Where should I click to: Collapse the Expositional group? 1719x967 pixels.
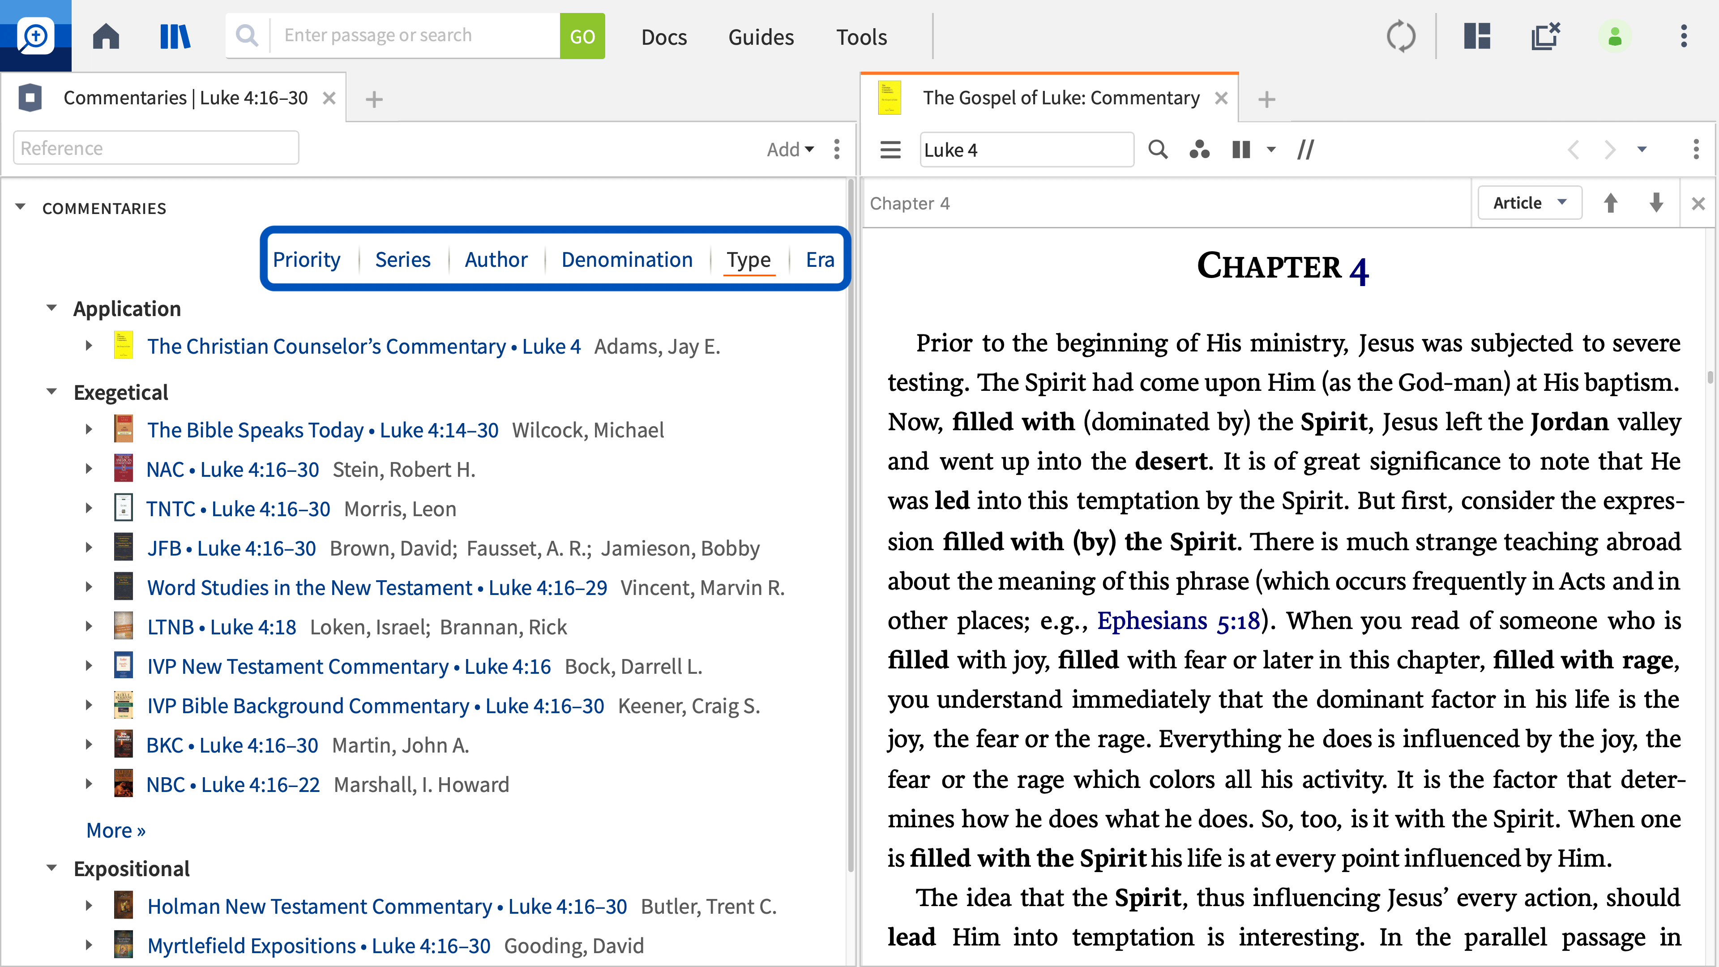[x=51, y=868]
